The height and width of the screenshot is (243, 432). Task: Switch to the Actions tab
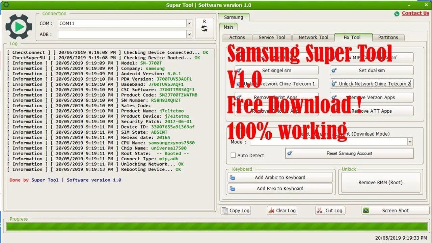(237, 37)
